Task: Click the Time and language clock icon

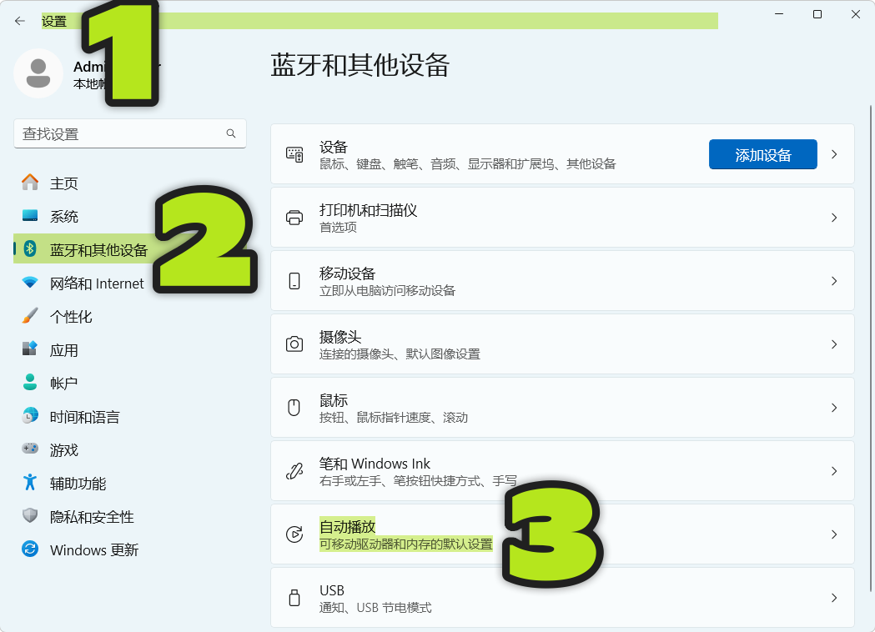Action: (30, 416)
